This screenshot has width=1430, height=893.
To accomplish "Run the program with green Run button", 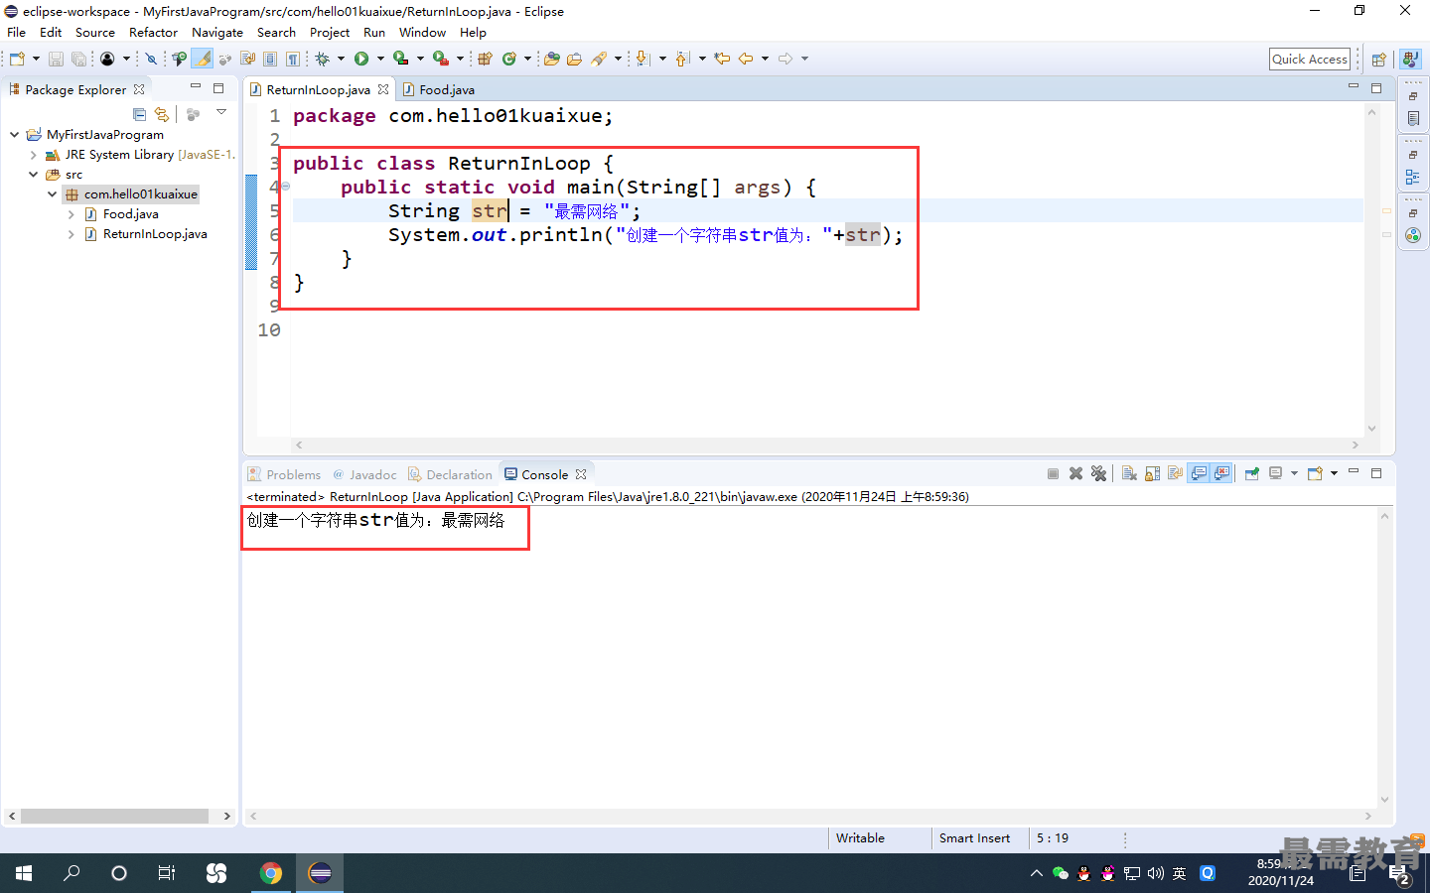I will click(361, 59).
